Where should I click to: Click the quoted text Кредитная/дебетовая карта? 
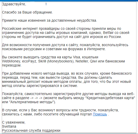(x=110, y=98)
